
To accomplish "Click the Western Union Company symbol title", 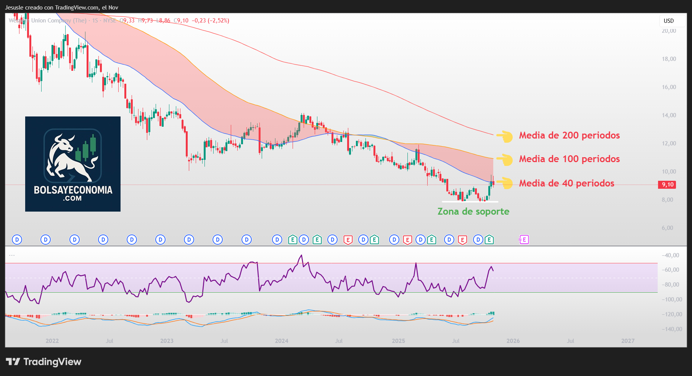I will (48, 21).
